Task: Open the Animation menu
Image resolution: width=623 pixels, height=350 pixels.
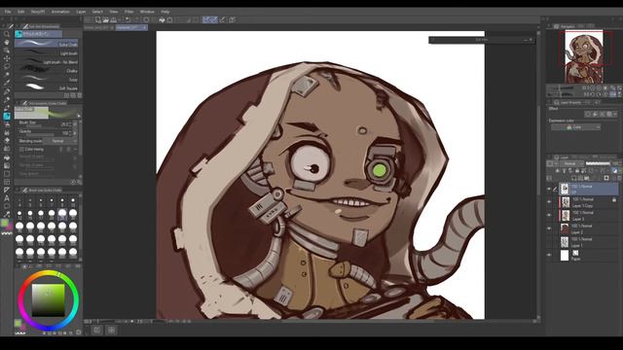Action: 60,12
